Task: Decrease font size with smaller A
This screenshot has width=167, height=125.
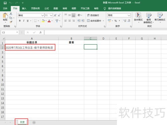Action: (59, 15)
